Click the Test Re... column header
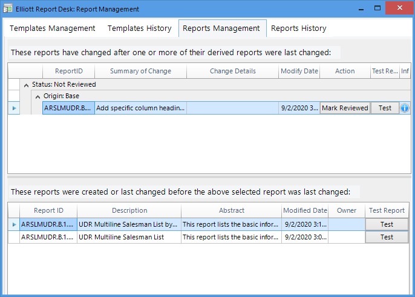The width and height of the screenshot is (415, 297). [385, 71]
